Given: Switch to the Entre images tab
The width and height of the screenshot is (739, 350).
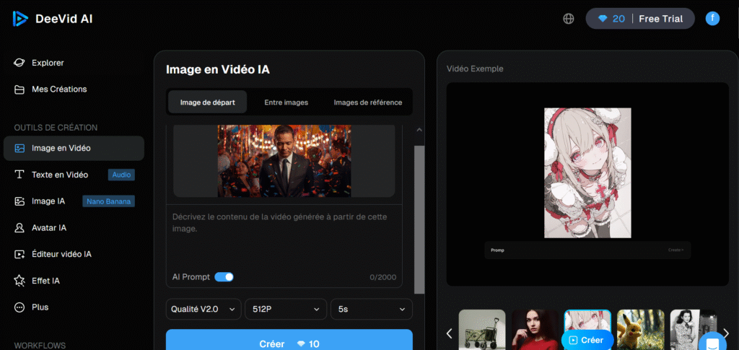Looking at the screenshot, I should [x=286, y=102].
